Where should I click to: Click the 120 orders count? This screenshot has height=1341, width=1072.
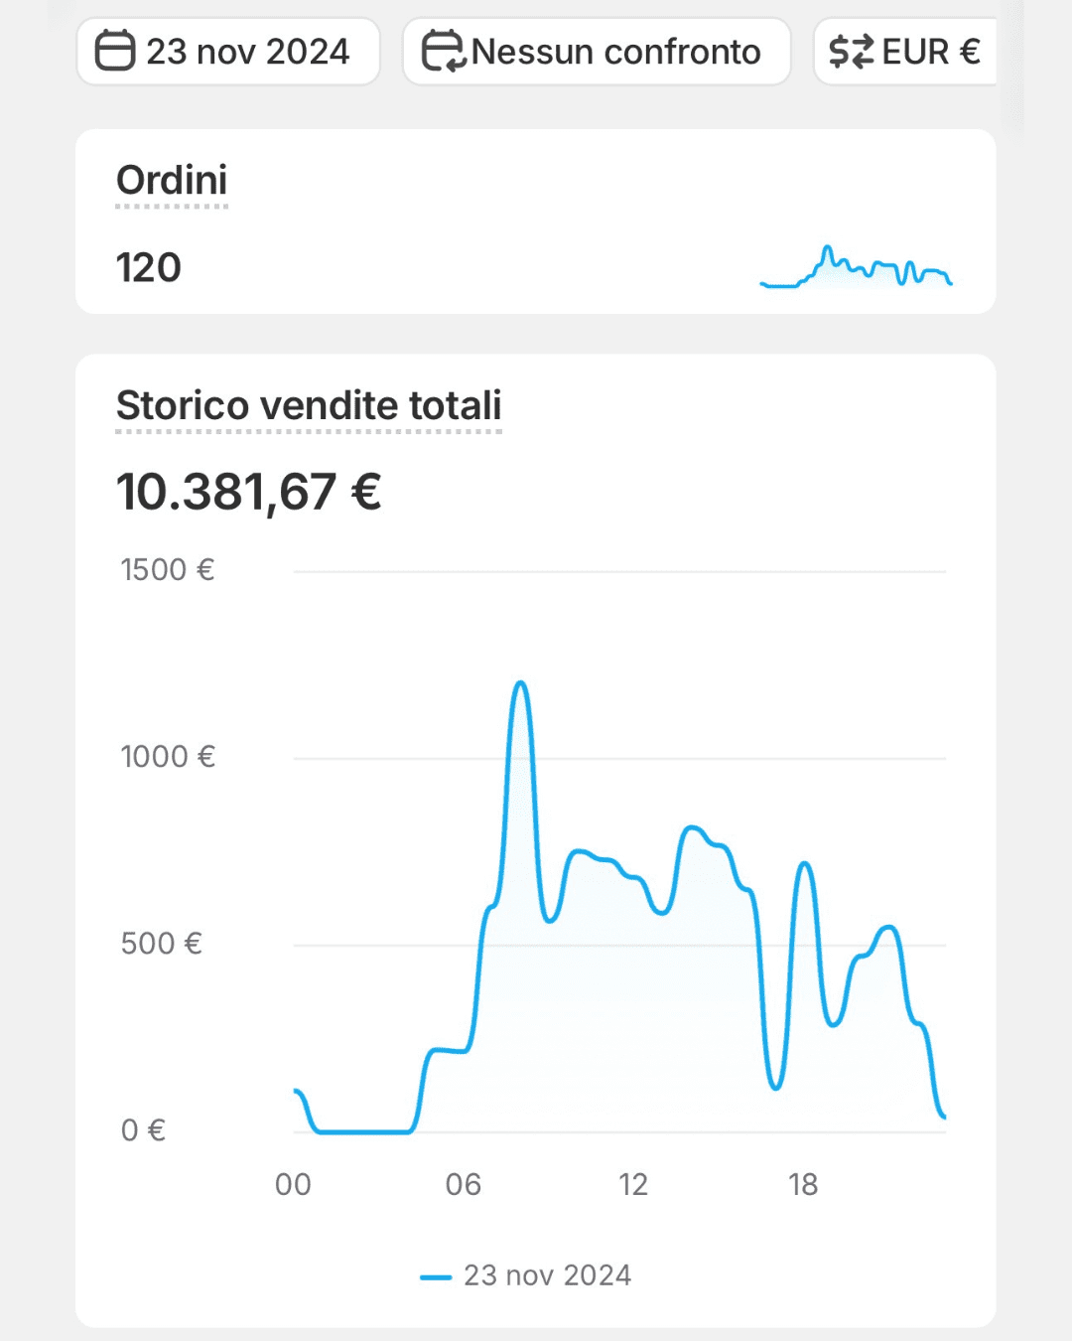pyautogui.click(x=149, y=267)
